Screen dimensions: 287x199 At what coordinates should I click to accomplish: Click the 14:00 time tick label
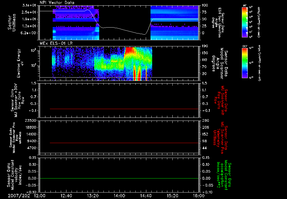(119, 196)
